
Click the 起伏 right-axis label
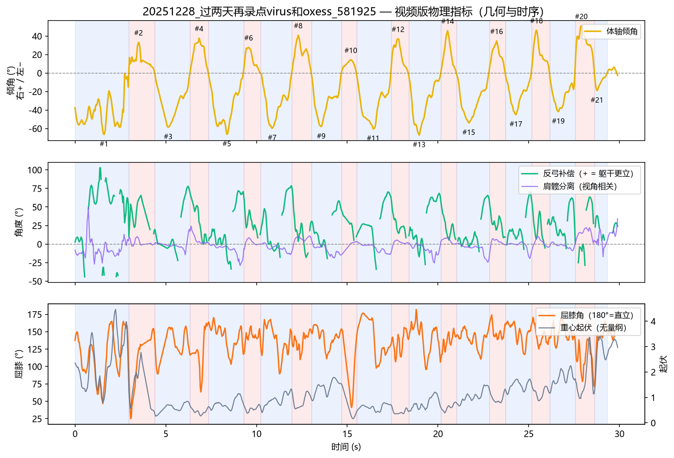click(x=663, y=364)
